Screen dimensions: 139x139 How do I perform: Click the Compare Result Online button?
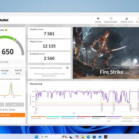[x=12, y=110]
